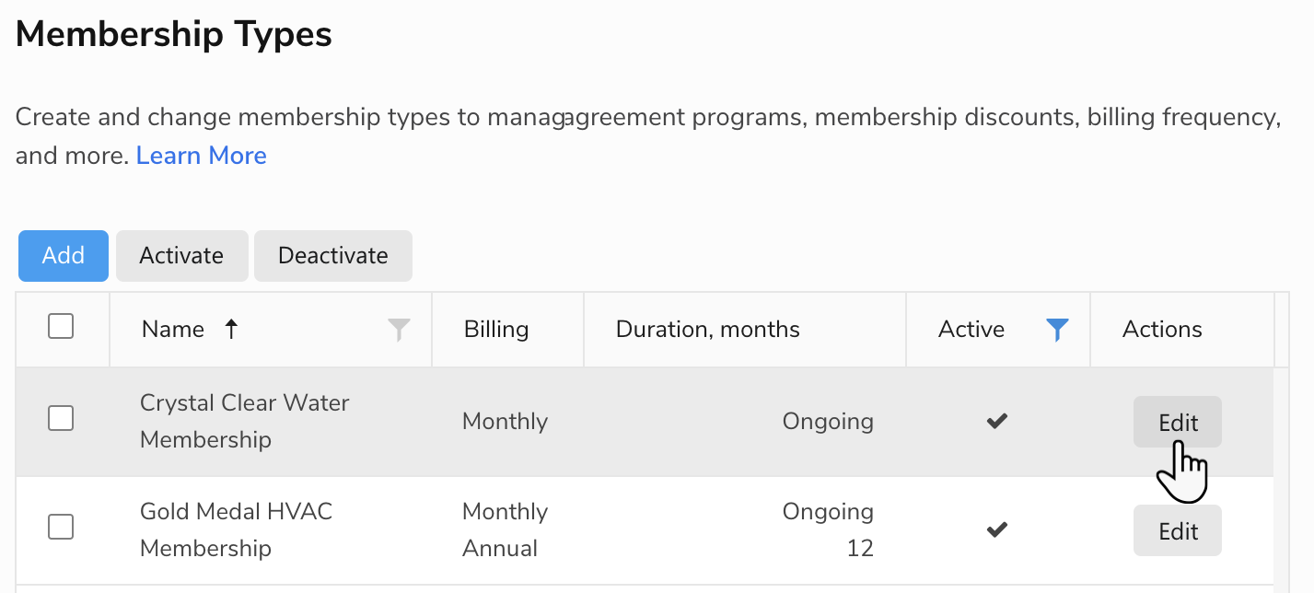Open the blue Active column filter
This screenshot has height=593, width=1314.
tap(1057, 330)
